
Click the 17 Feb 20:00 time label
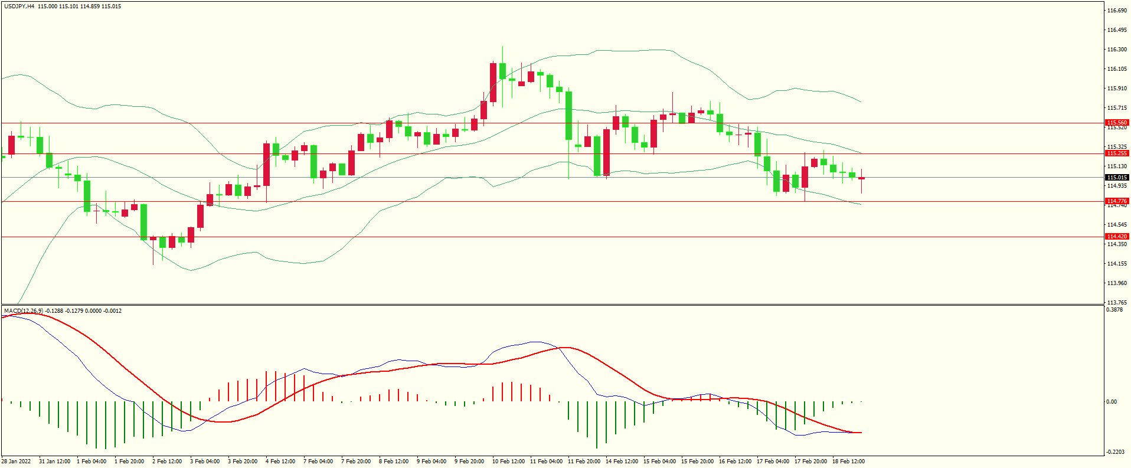coord(810,462)
